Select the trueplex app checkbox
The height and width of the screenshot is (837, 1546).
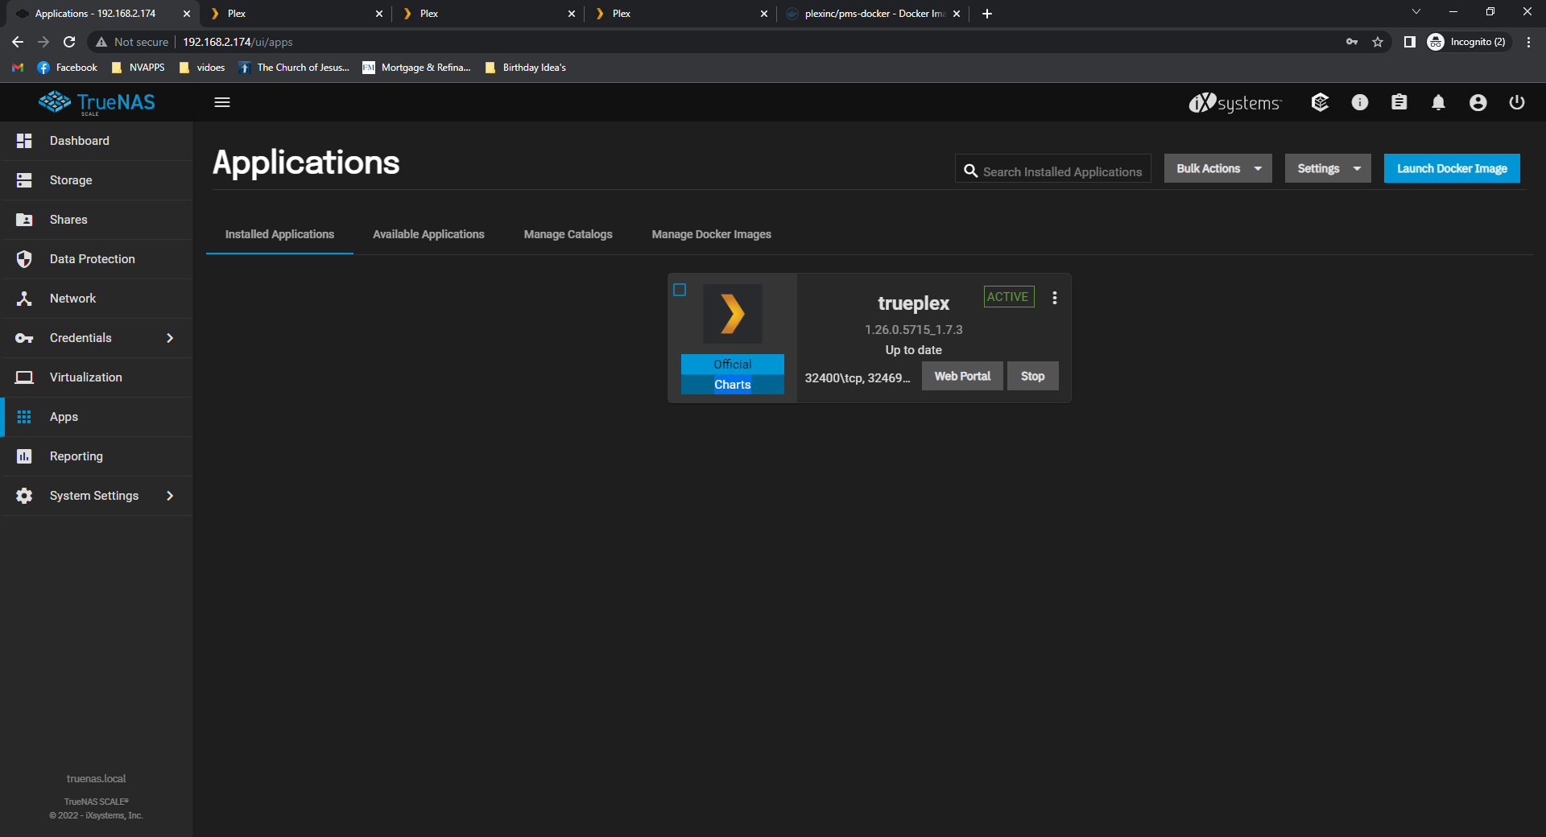click(680, 290)
